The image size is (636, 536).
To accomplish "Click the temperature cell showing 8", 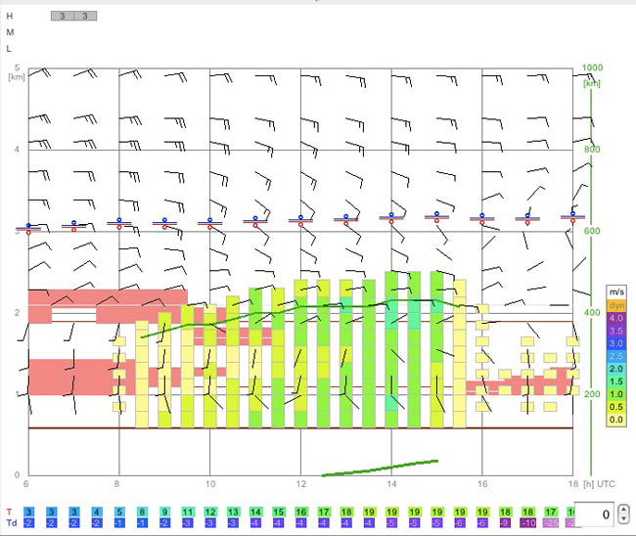I will coord(142,513).
